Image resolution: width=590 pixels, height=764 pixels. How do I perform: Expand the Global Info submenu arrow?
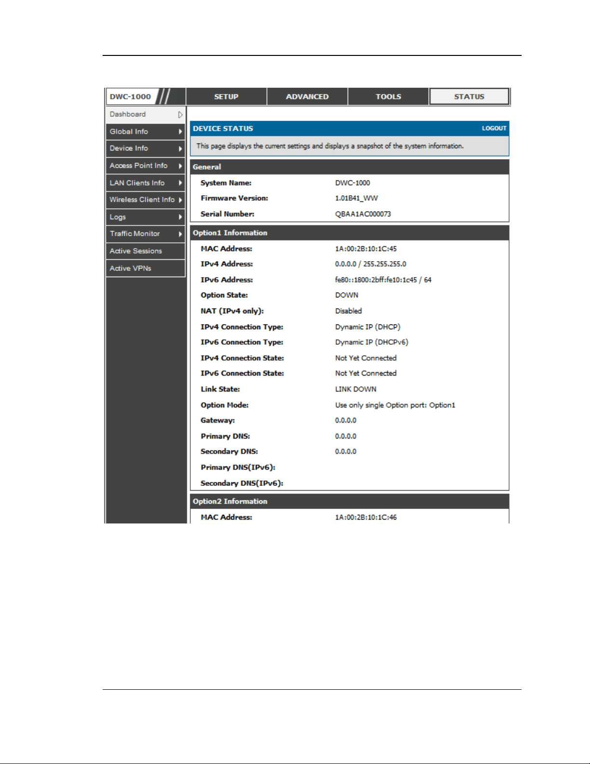pyautogui.click(x=181, y=132)
